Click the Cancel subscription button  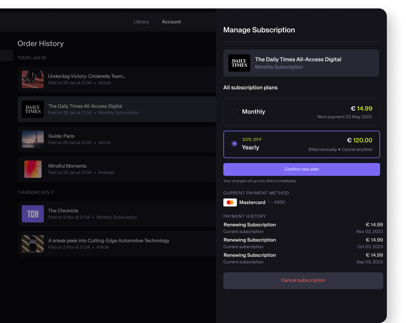coord(303,280)
